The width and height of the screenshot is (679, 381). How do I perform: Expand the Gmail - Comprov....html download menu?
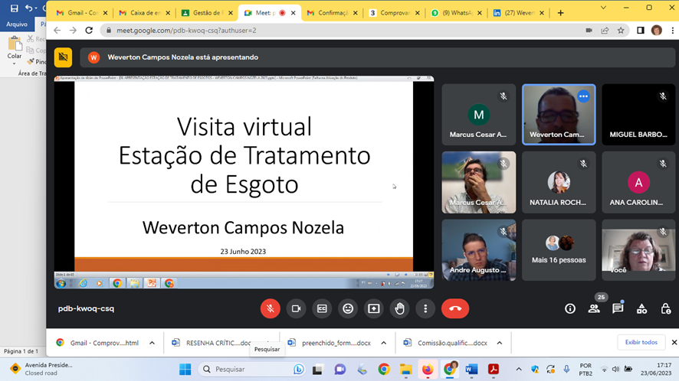[152, 343]
